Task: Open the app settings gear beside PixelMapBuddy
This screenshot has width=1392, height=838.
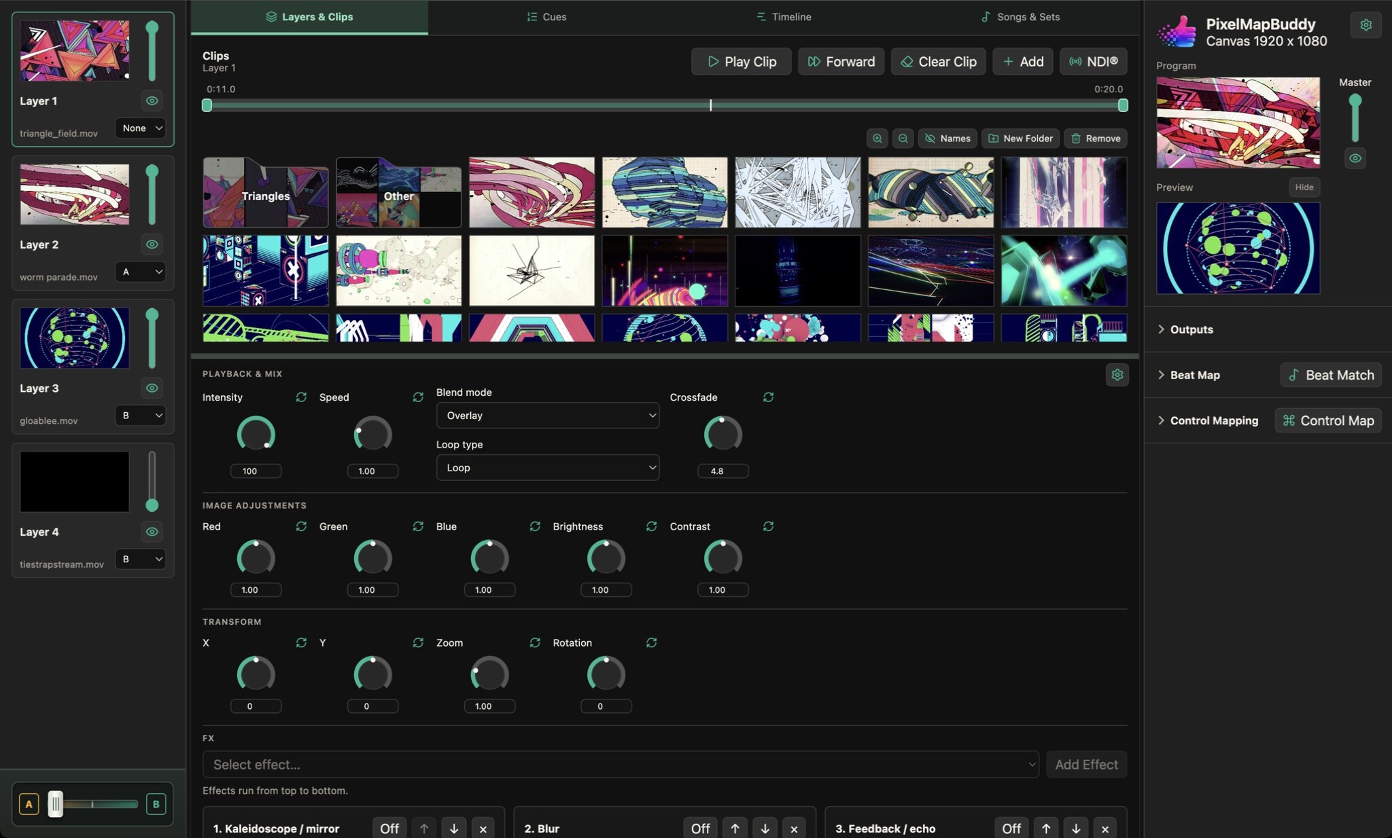Action: [x=1365, y=25]
